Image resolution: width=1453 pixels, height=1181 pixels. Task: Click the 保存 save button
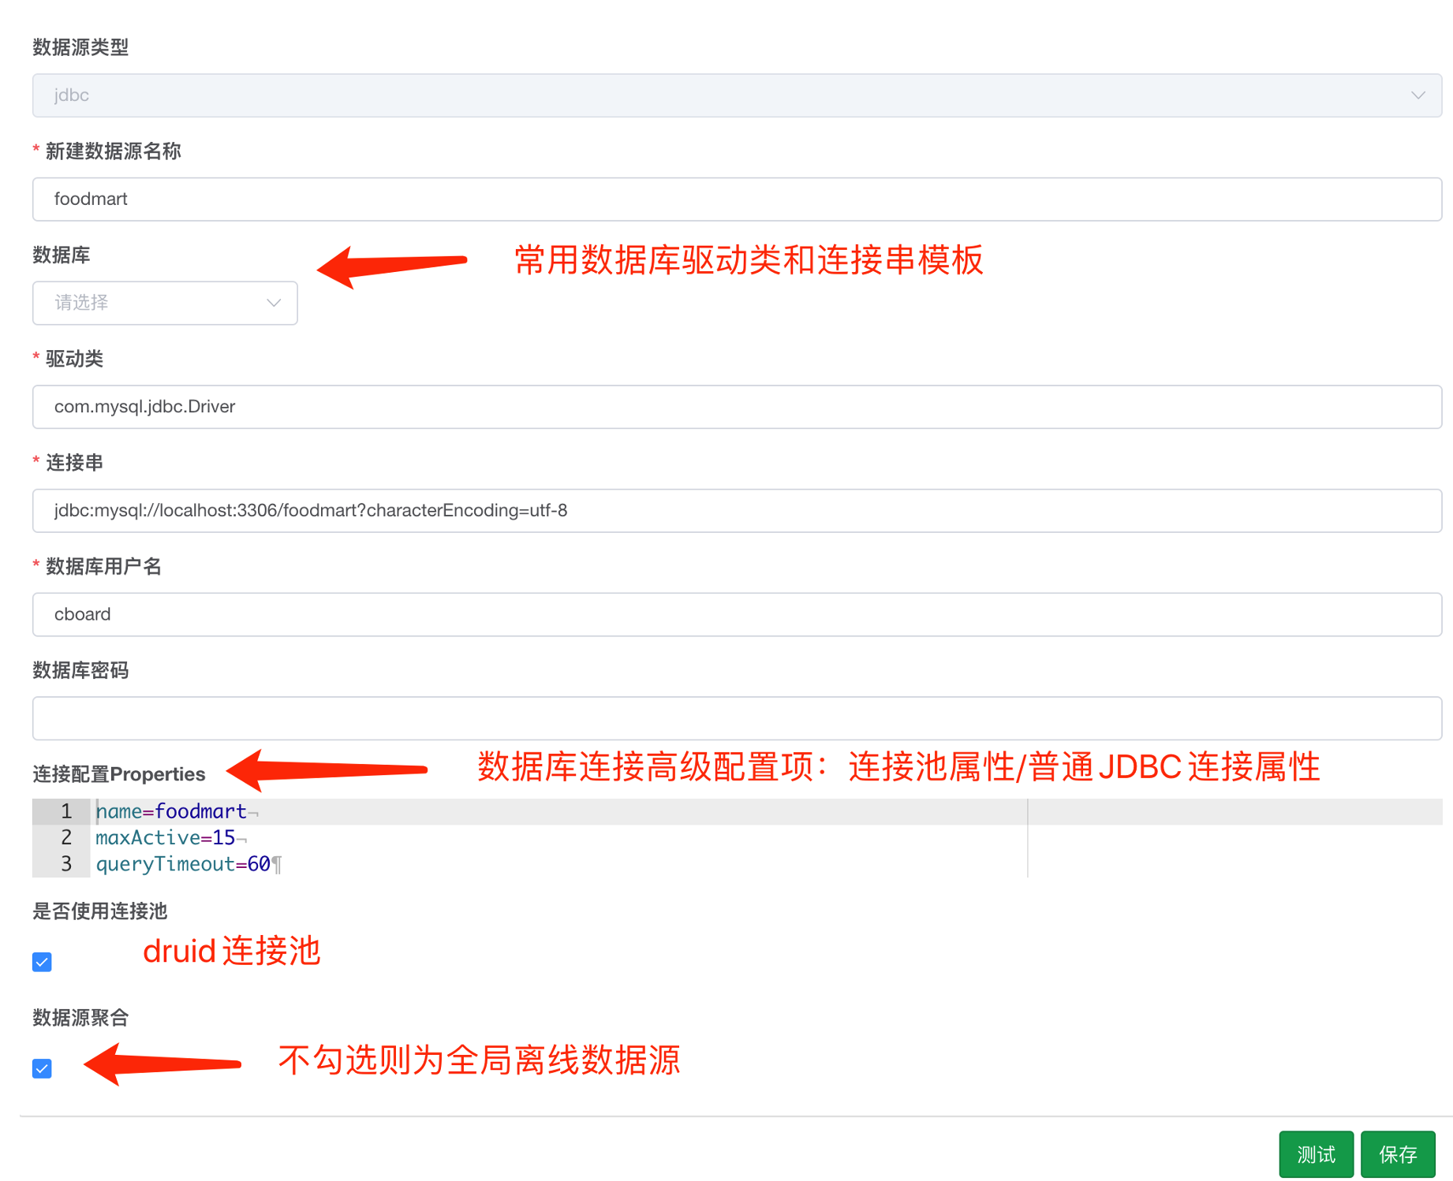pyautogui.click(x=1398, y=1154)
